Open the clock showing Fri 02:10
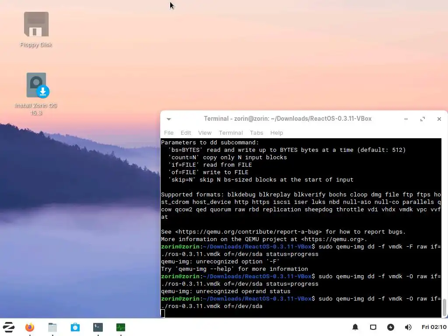Screen dimensions: 448x336 click(x=434, y=327)
